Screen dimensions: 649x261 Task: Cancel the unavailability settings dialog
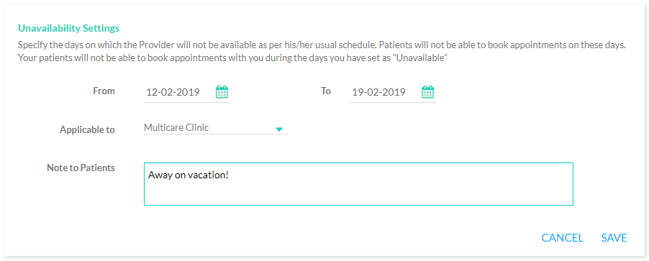tap(562, 238)
